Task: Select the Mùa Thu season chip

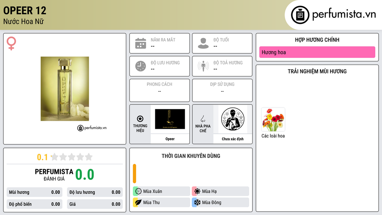Action: click(162, 202)
